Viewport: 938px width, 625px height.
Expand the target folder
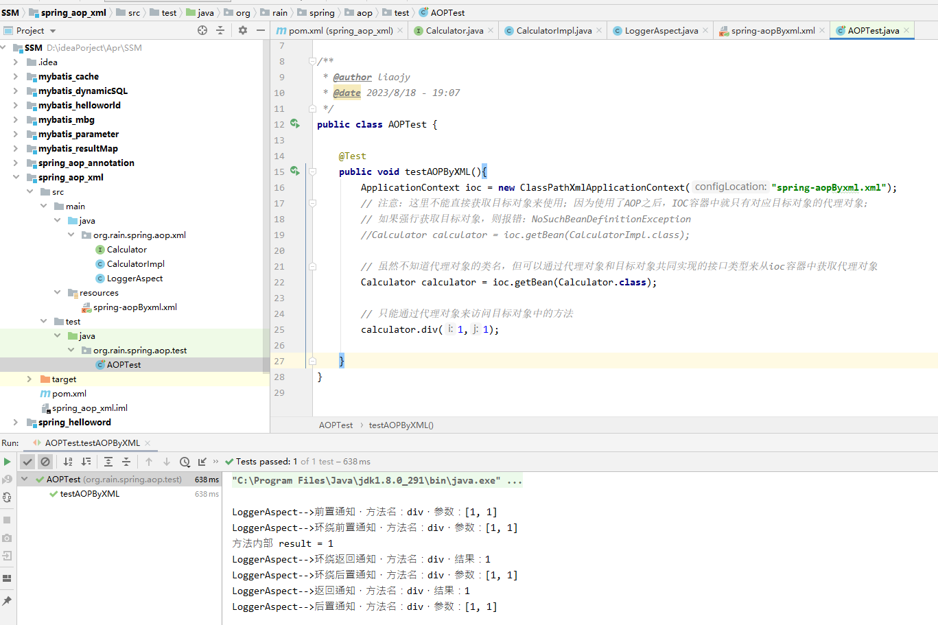29,379
